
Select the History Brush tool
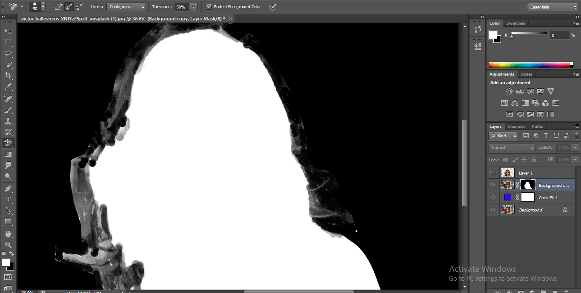click(x=8, y=132)
